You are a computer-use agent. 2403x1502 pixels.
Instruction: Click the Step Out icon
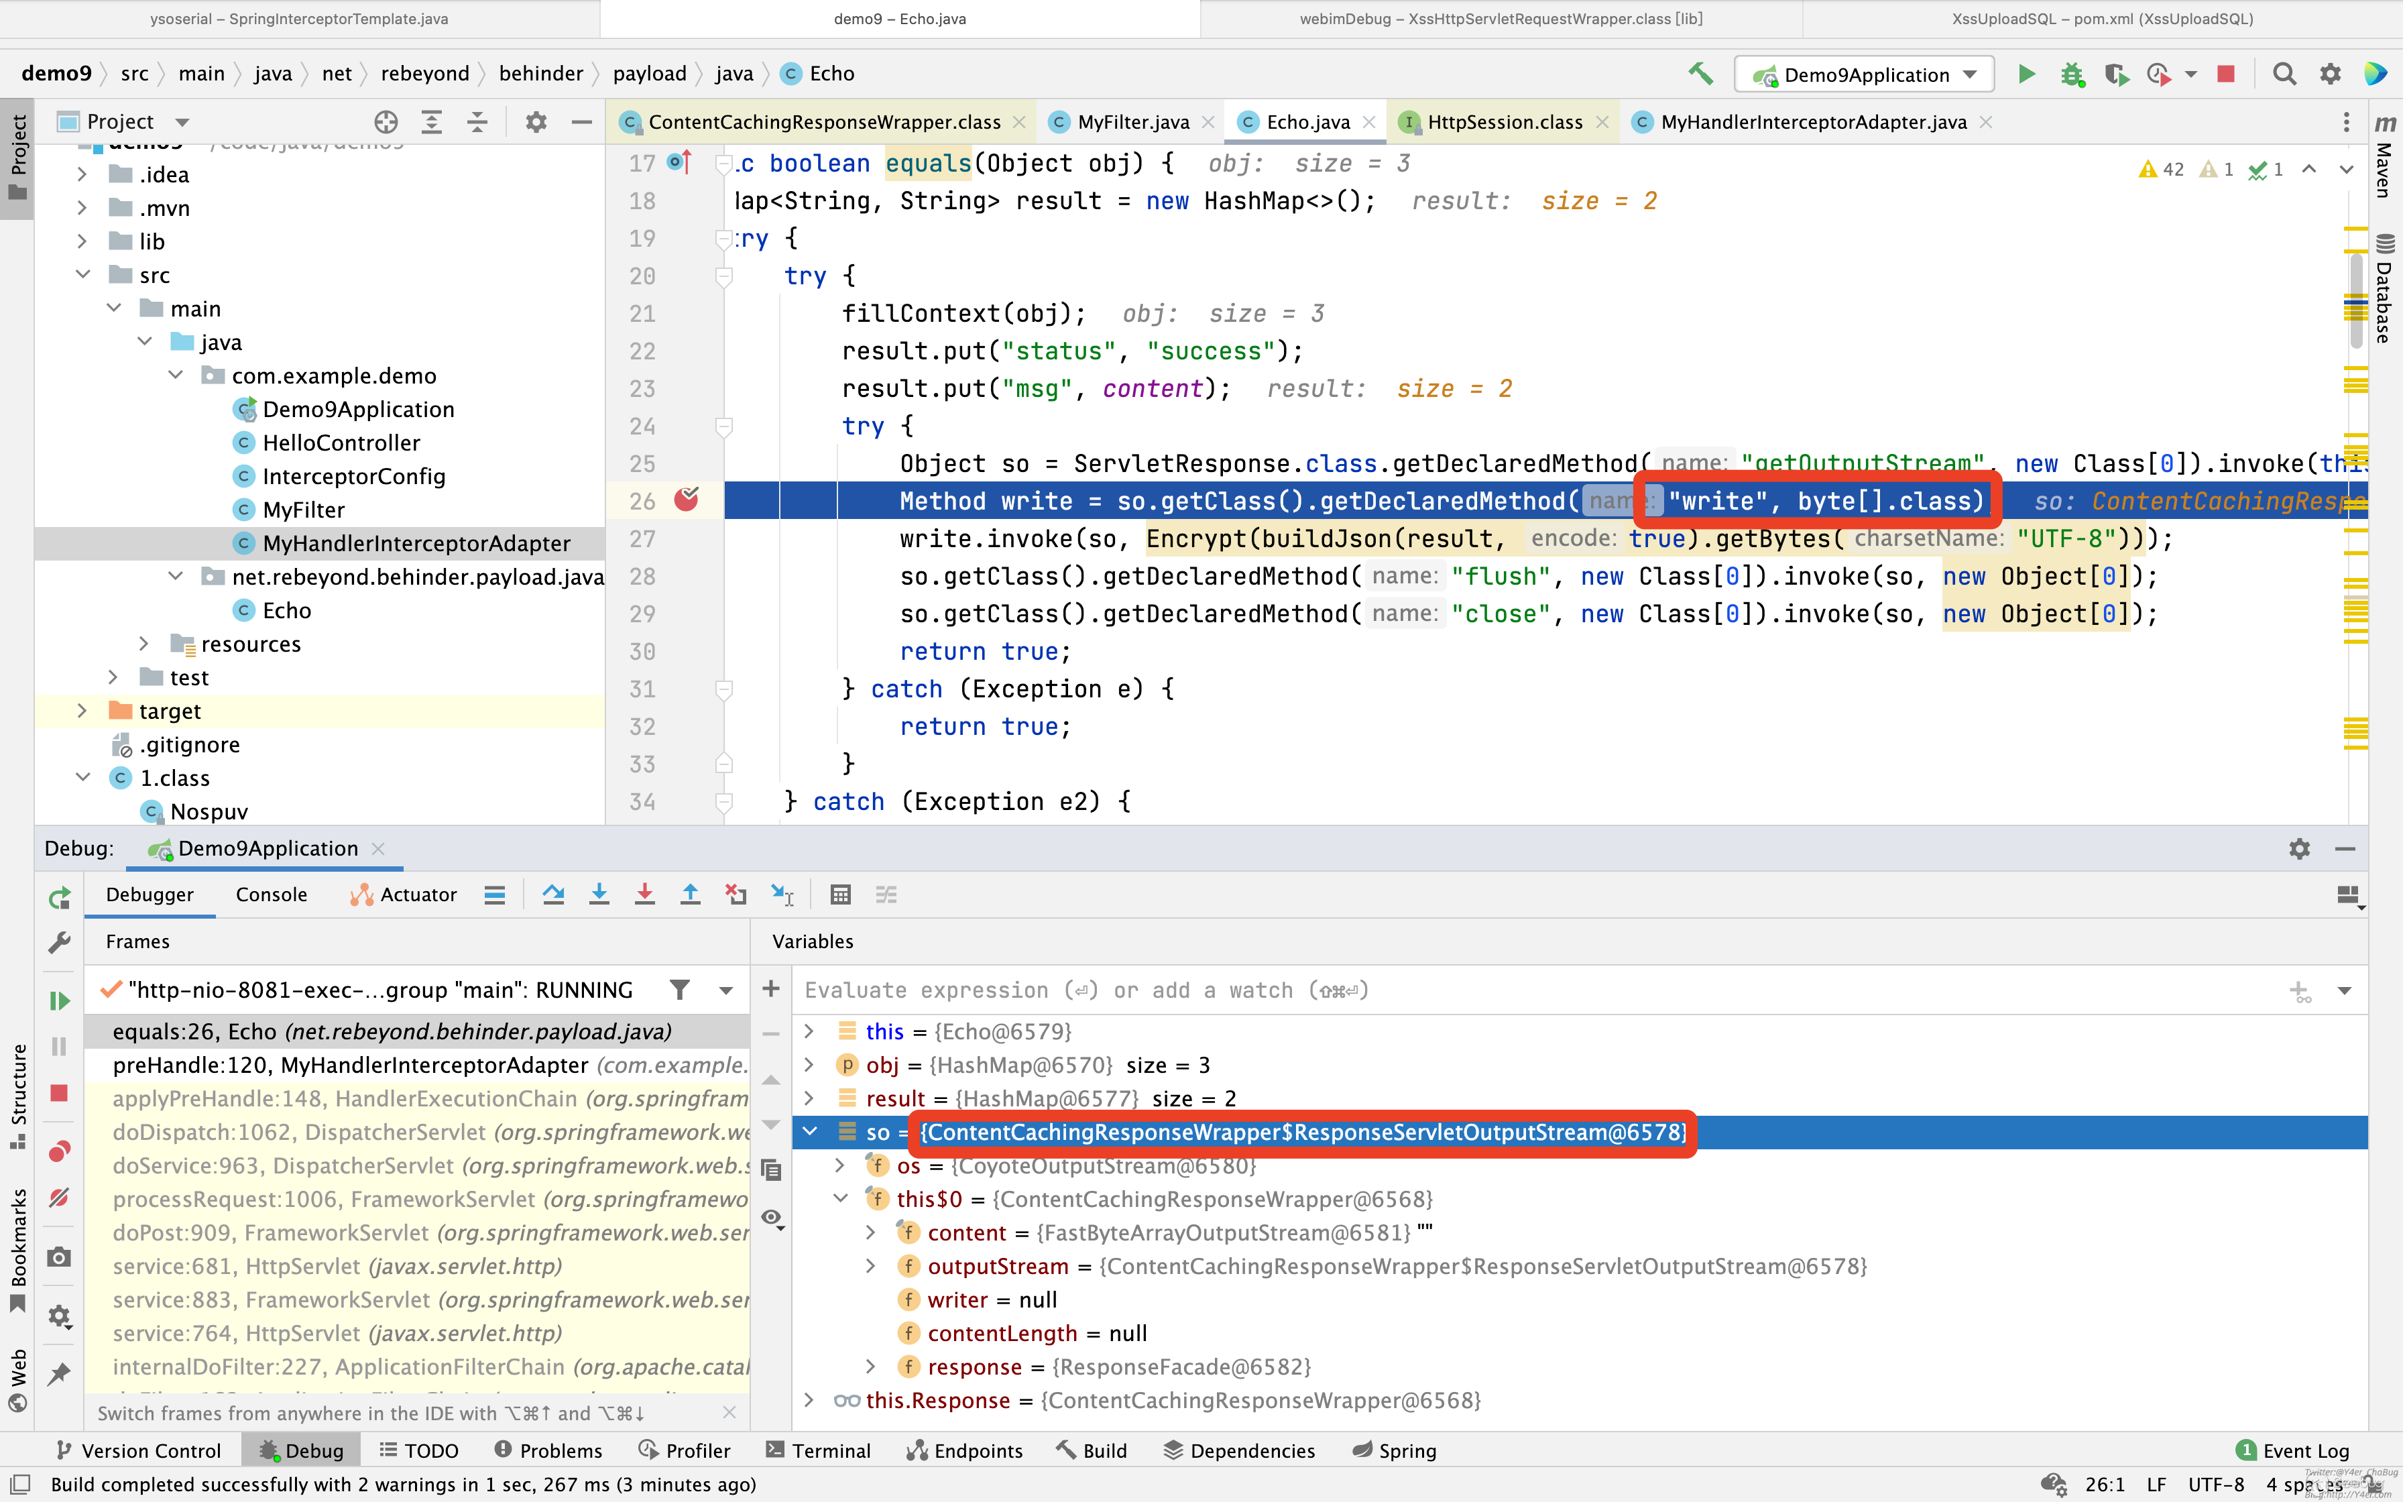click(x=690, y=895)
